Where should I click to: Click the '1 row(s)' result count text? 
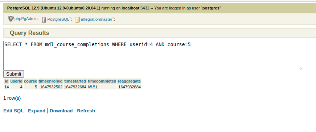point(12,98)
